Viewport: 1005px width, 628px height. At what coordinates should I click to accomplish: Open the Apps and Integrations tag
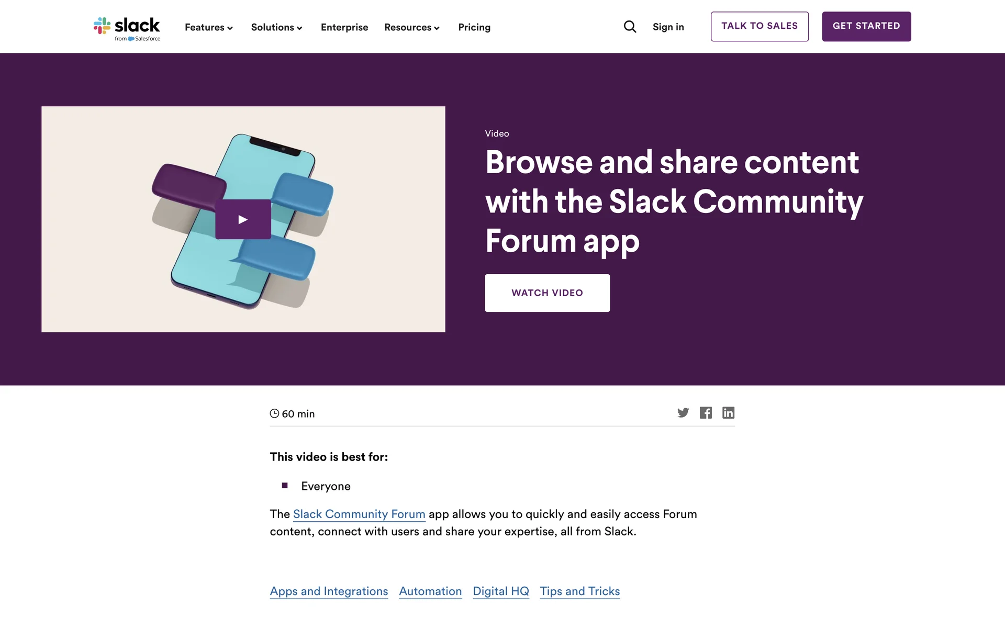tap(329, 591)
